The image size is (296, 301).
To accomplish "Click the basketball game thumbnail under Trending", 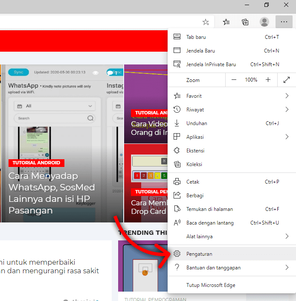I will click(x=143, y=266).
